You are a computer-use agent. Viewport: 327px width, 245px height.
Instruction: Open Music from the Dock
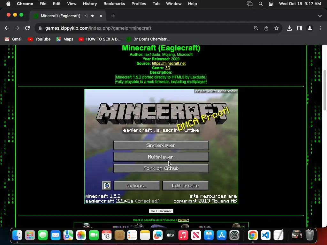click(x=183, y=235)
